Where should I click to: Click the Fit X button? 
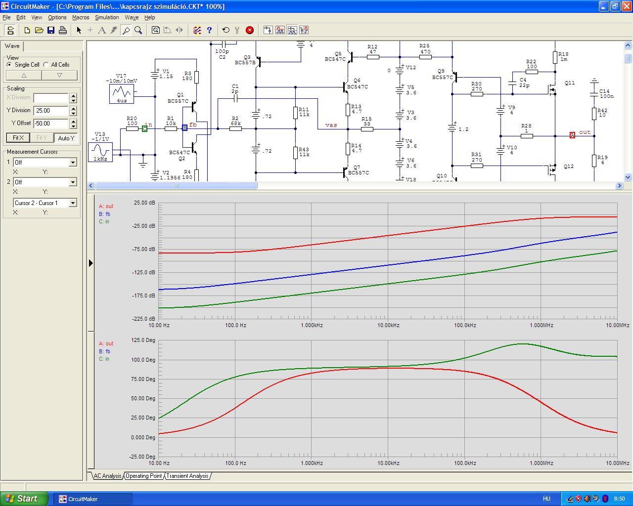click(18, 138)
